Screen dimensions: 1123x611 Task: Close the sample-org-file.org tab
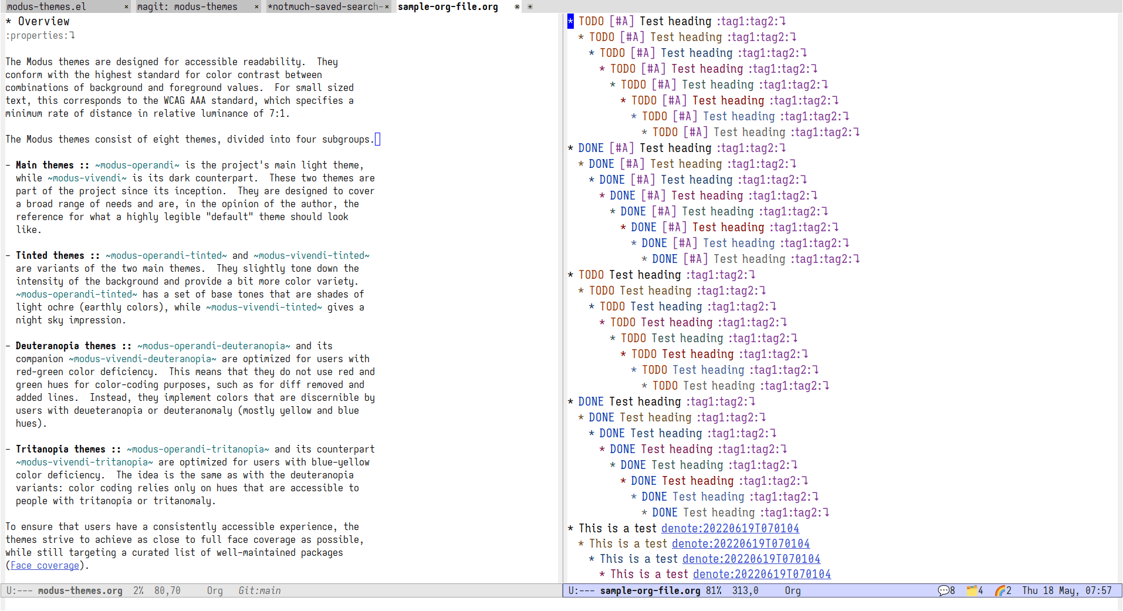pos(517,7)
